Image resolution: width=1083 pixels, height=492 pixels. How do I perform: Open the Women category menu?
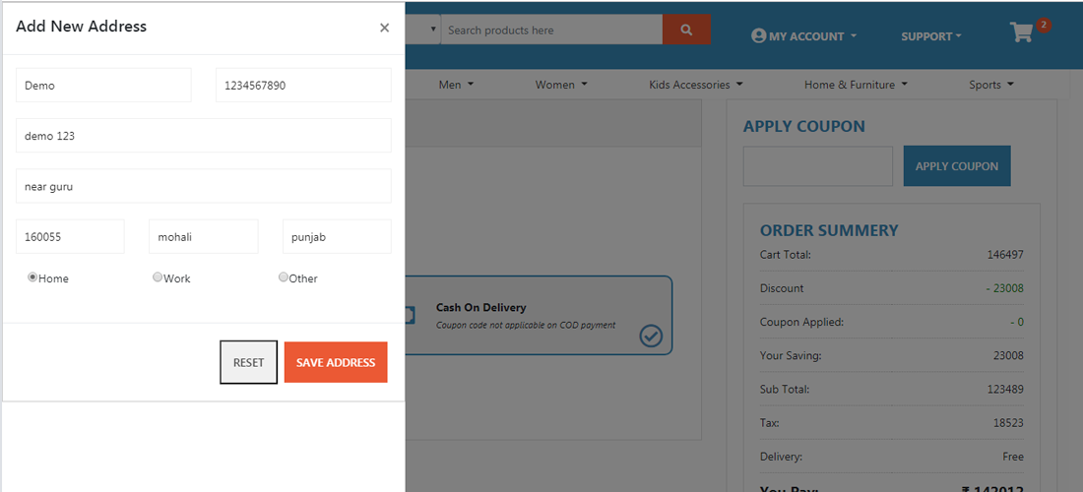[x=561, y=85]
